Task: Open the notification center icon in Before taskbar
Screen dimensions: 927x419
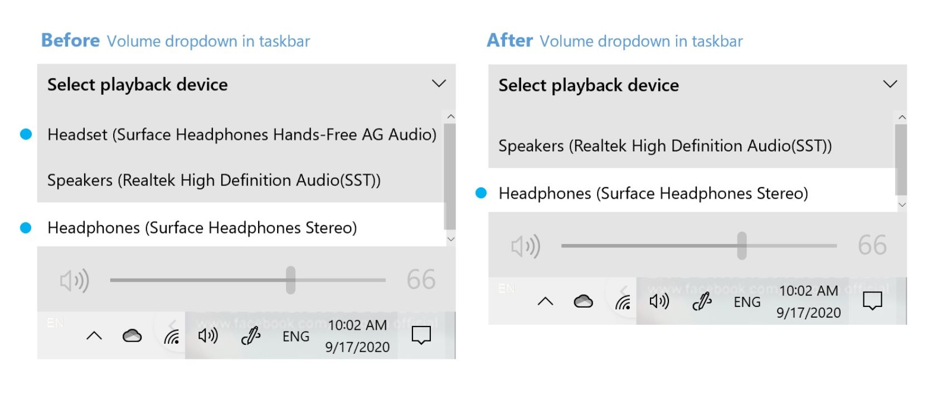Action: coord(421,335)
